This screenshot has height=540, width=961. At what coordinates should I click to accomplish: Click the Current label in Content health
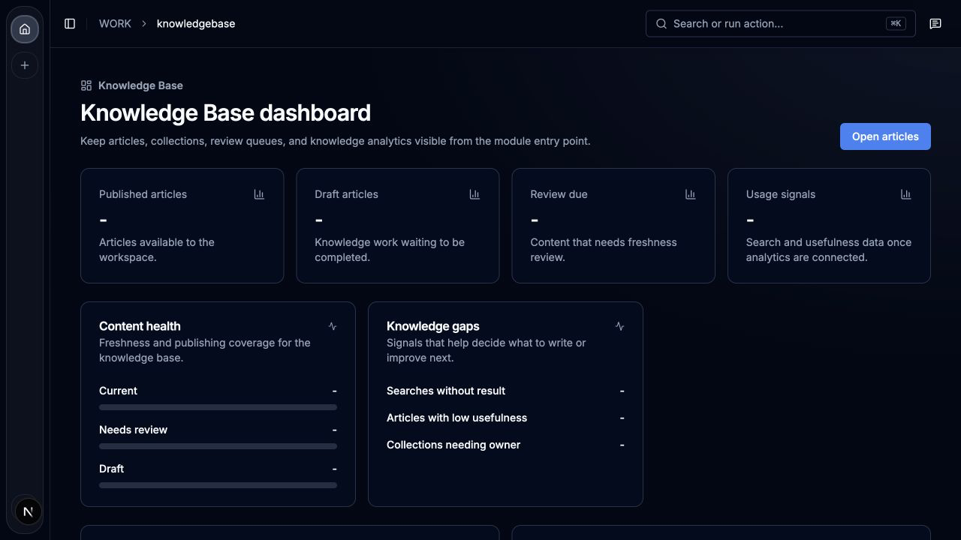pos(118,391)
